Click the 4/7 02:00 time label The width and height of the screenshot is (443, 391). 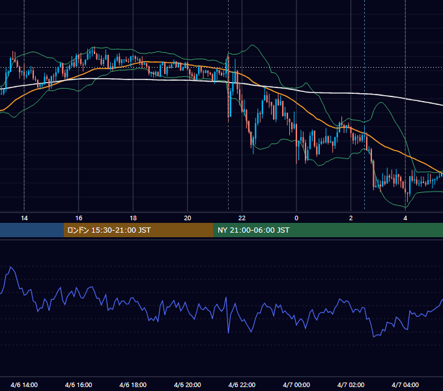click(350, 384)
